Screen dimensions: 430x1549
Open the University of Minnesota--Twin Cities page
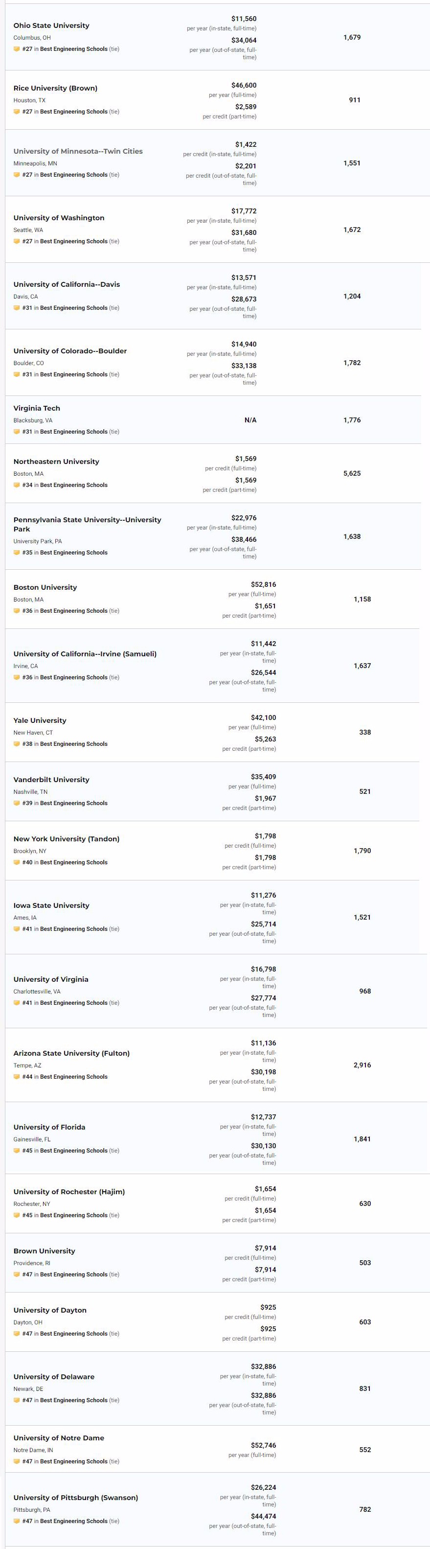[78, 152]
